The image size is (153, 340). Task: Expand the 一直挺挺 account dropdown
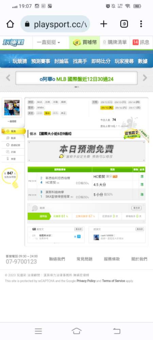click(x=48, y=42)
